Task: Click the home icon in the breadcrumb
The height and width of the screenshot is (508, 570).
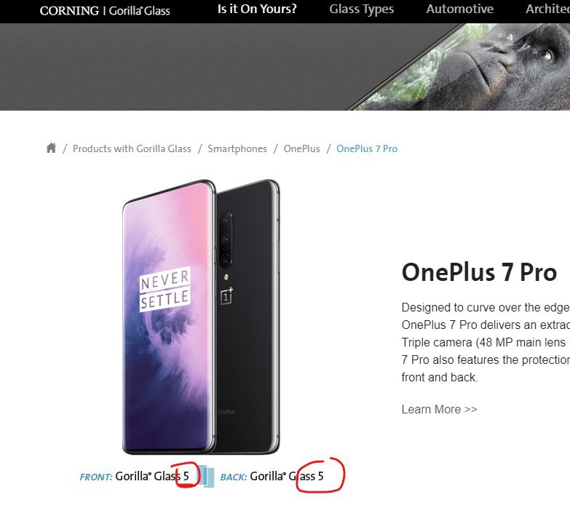Action: tap(51, 148)
